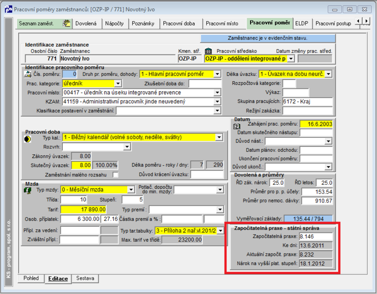Viewport: 377px width, 294px height.
Task: Select the ELDP tab
Action: [302, 24]
